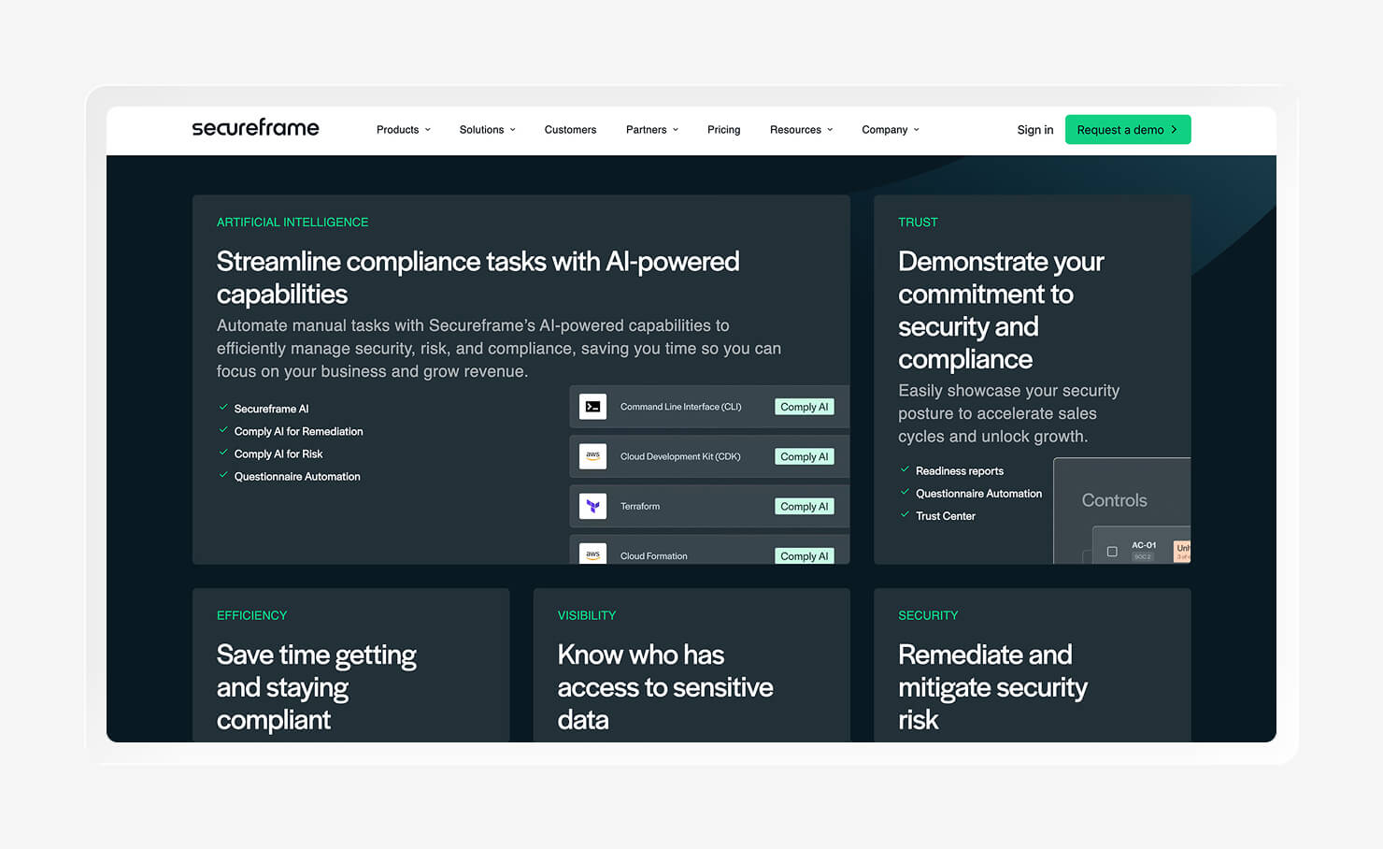Image resolution: width=1383 pixels, height=849 pixels.
Task: Click the TRUST category label
Action: tap(918, 222)
